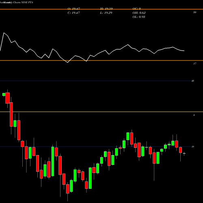Click the '4' axis label beside orange line
Viewport: 203px width, 203px height.
[194, 115]
